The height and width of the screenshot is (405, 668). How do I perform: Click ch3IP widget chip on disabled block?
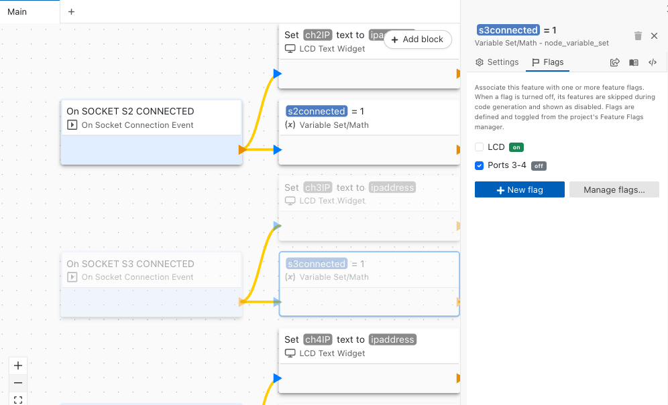[x=318, y=187]
